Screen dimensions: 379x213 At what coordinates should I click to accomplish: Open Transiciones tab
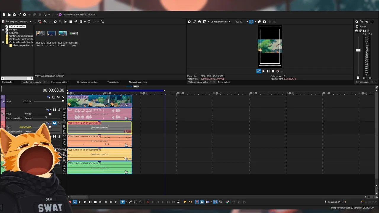click(113, 82)
